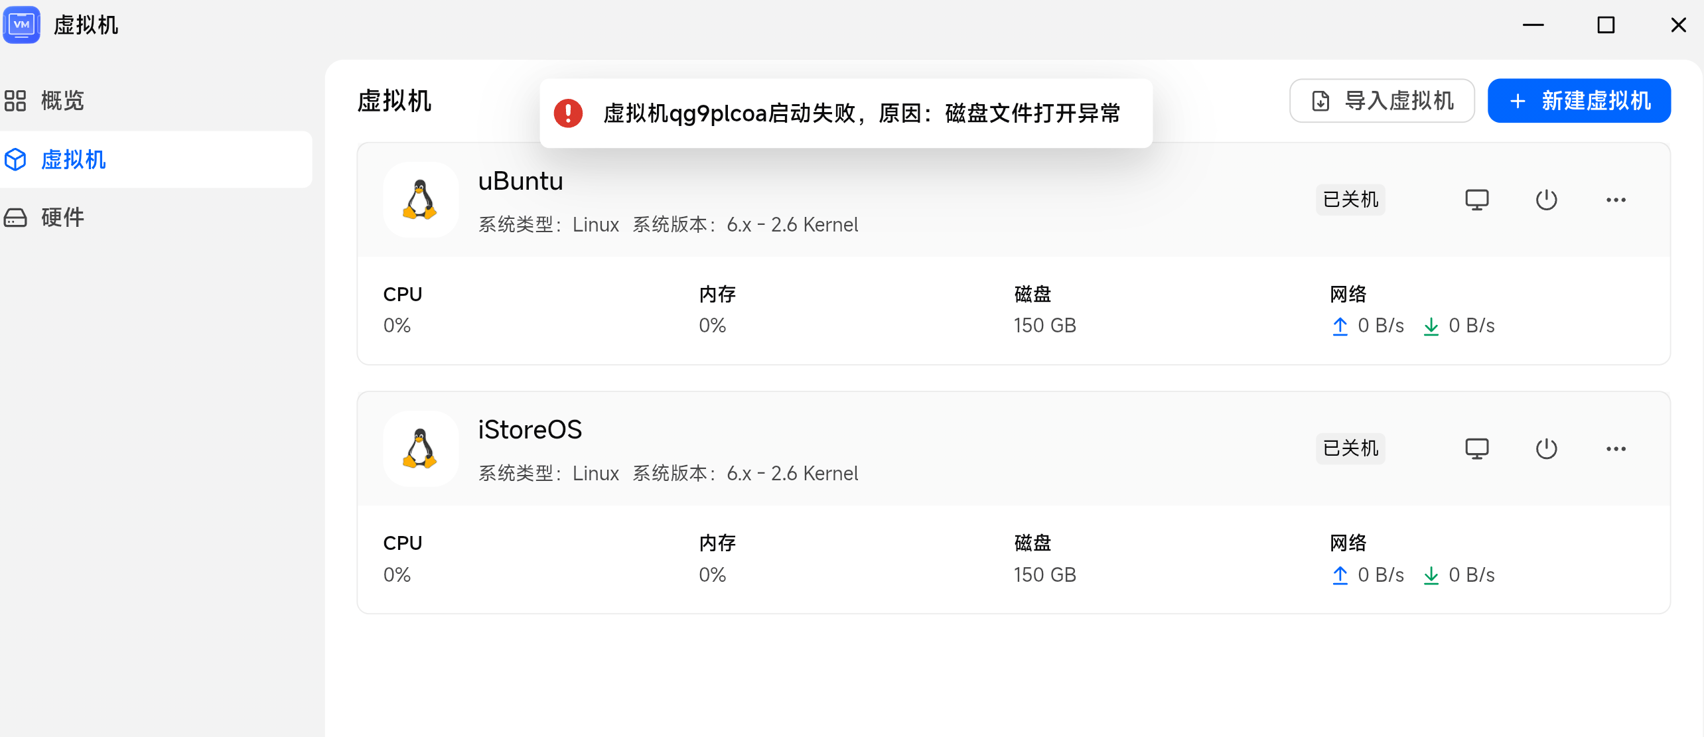This screenshot has height=737, width=1704.
Task: Click the uBuntu 已关机 status badge
Action: 1350,200
